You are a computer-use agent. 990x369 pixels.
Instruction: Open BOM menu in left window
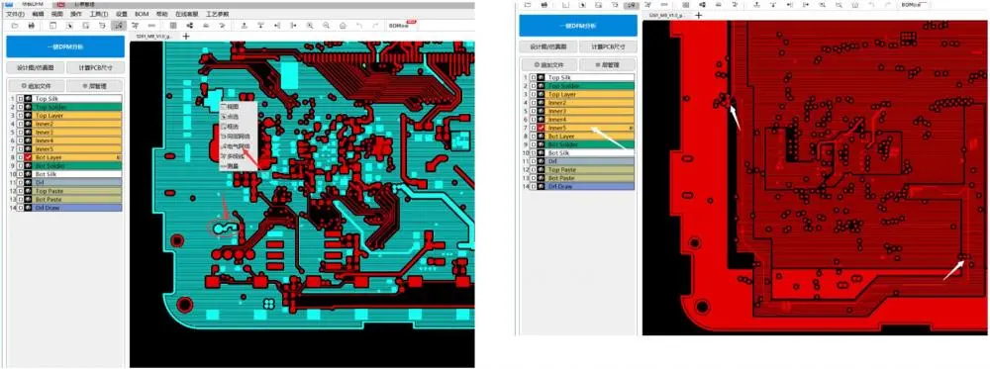[142, 14]
